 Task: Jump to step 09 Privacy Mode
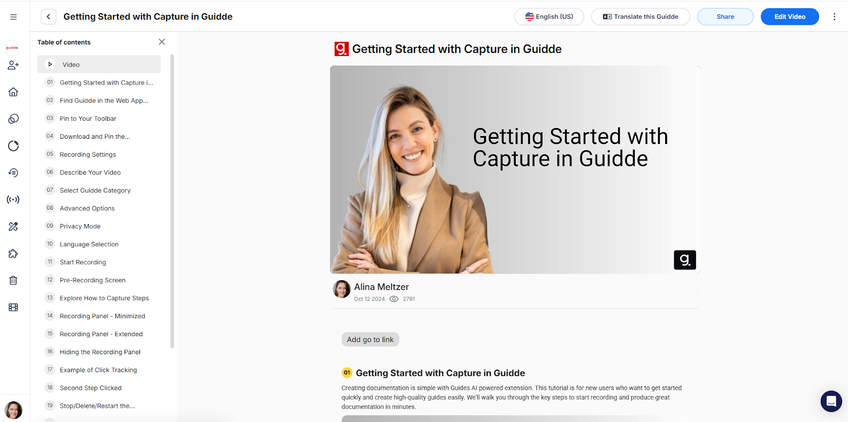99,227
